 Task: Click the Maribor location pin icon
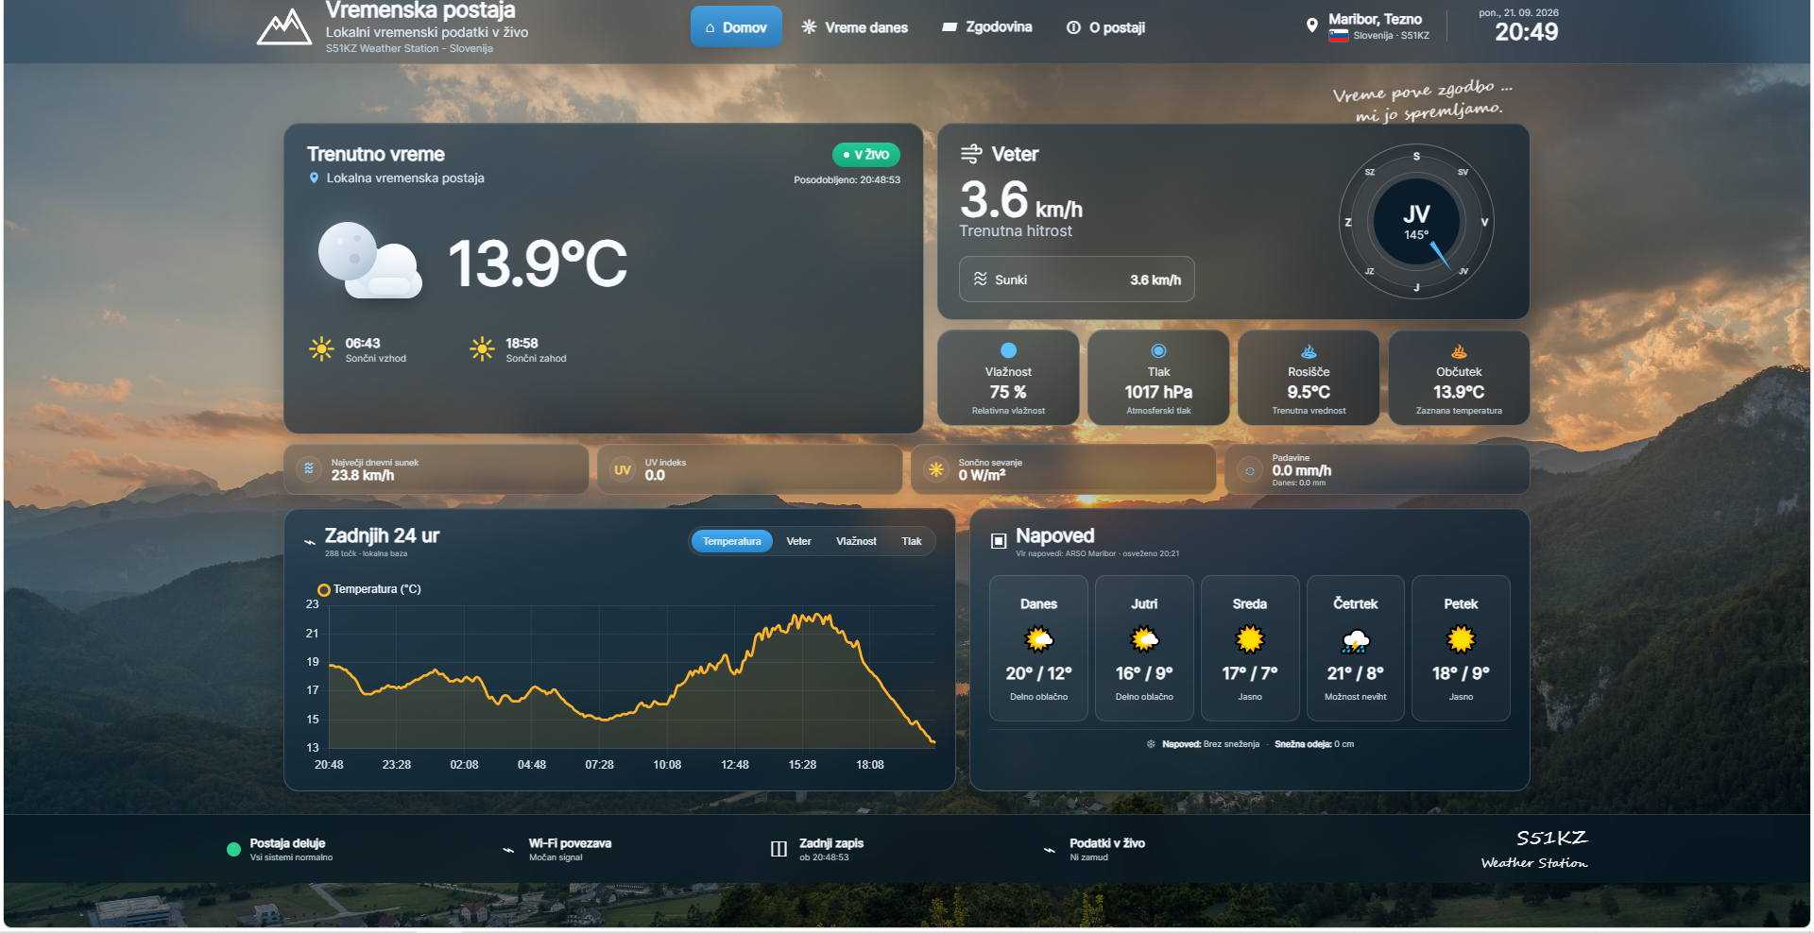click(1311, 25)
